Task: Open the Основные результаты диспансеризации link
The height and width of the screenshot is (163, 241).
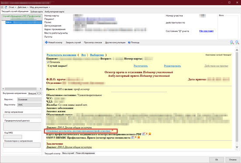Action: point(79,131)
